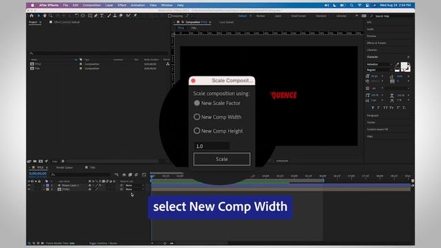Image resolution: width=441 pixels, height=248 pixels.
Task: Expand Shape Layer 1 properties
Action: (x=44, y=185)
